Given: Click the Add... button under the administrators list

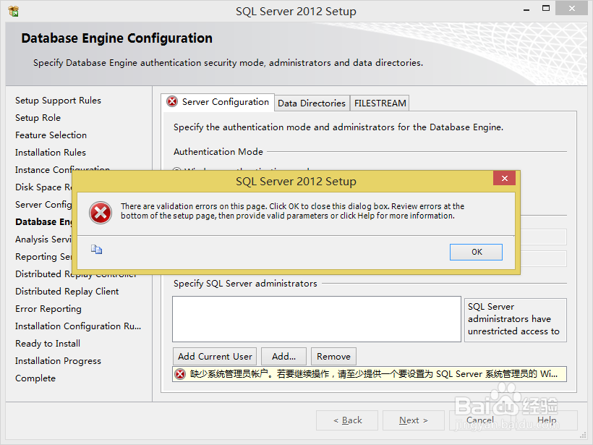Looking at the screenshot, I should [x=283, y=356].
